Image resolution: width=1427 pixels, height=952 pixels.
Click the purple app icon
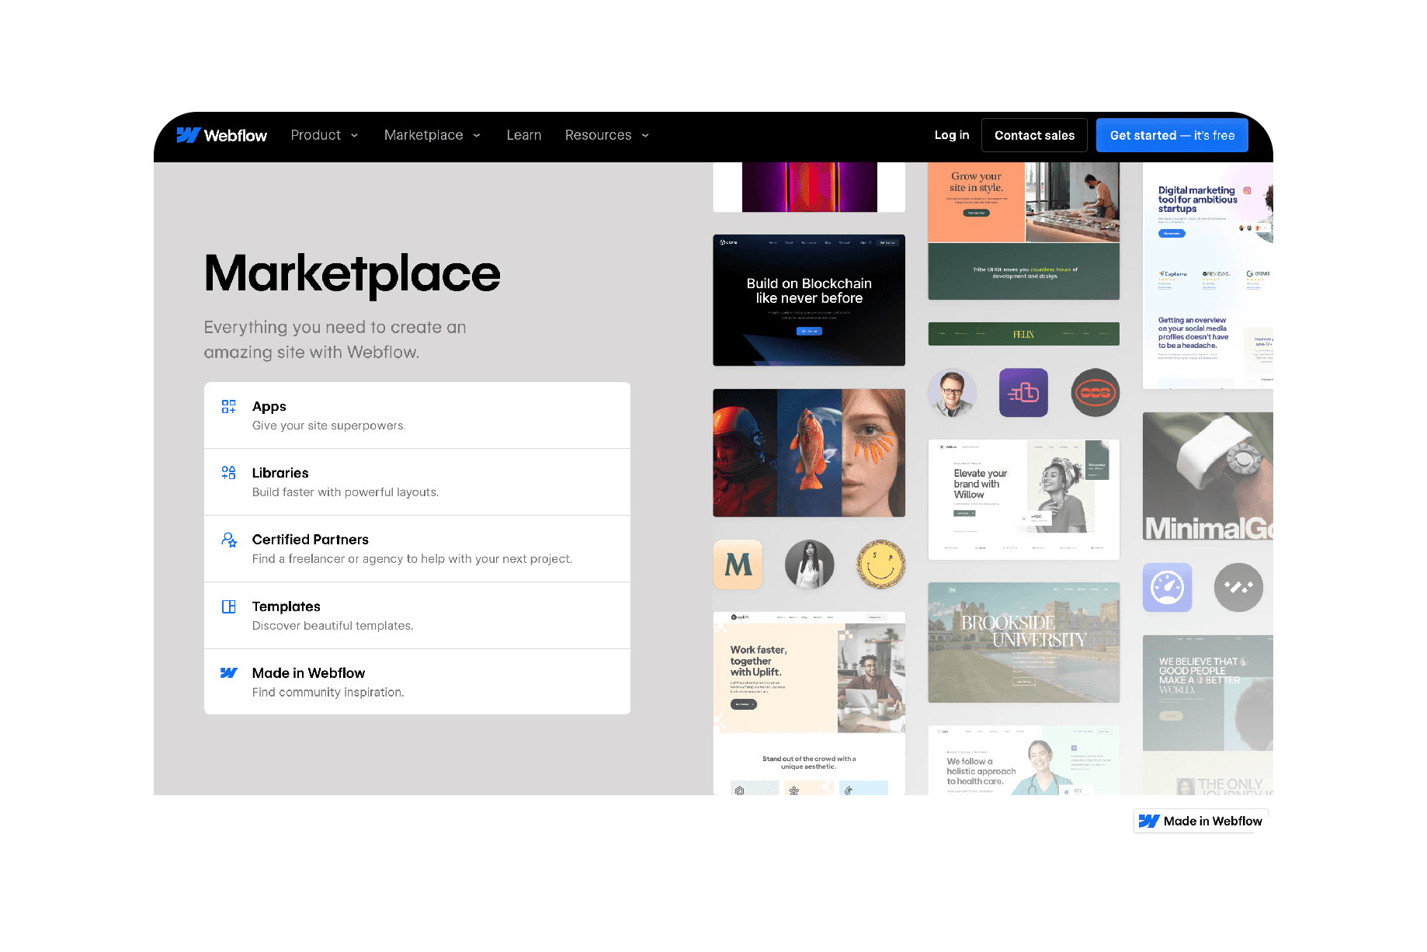(1024, 393)
